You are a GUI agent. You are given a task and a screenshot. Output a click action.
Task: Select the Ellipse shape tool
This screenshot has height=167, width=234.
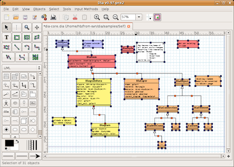click(27, 37)
